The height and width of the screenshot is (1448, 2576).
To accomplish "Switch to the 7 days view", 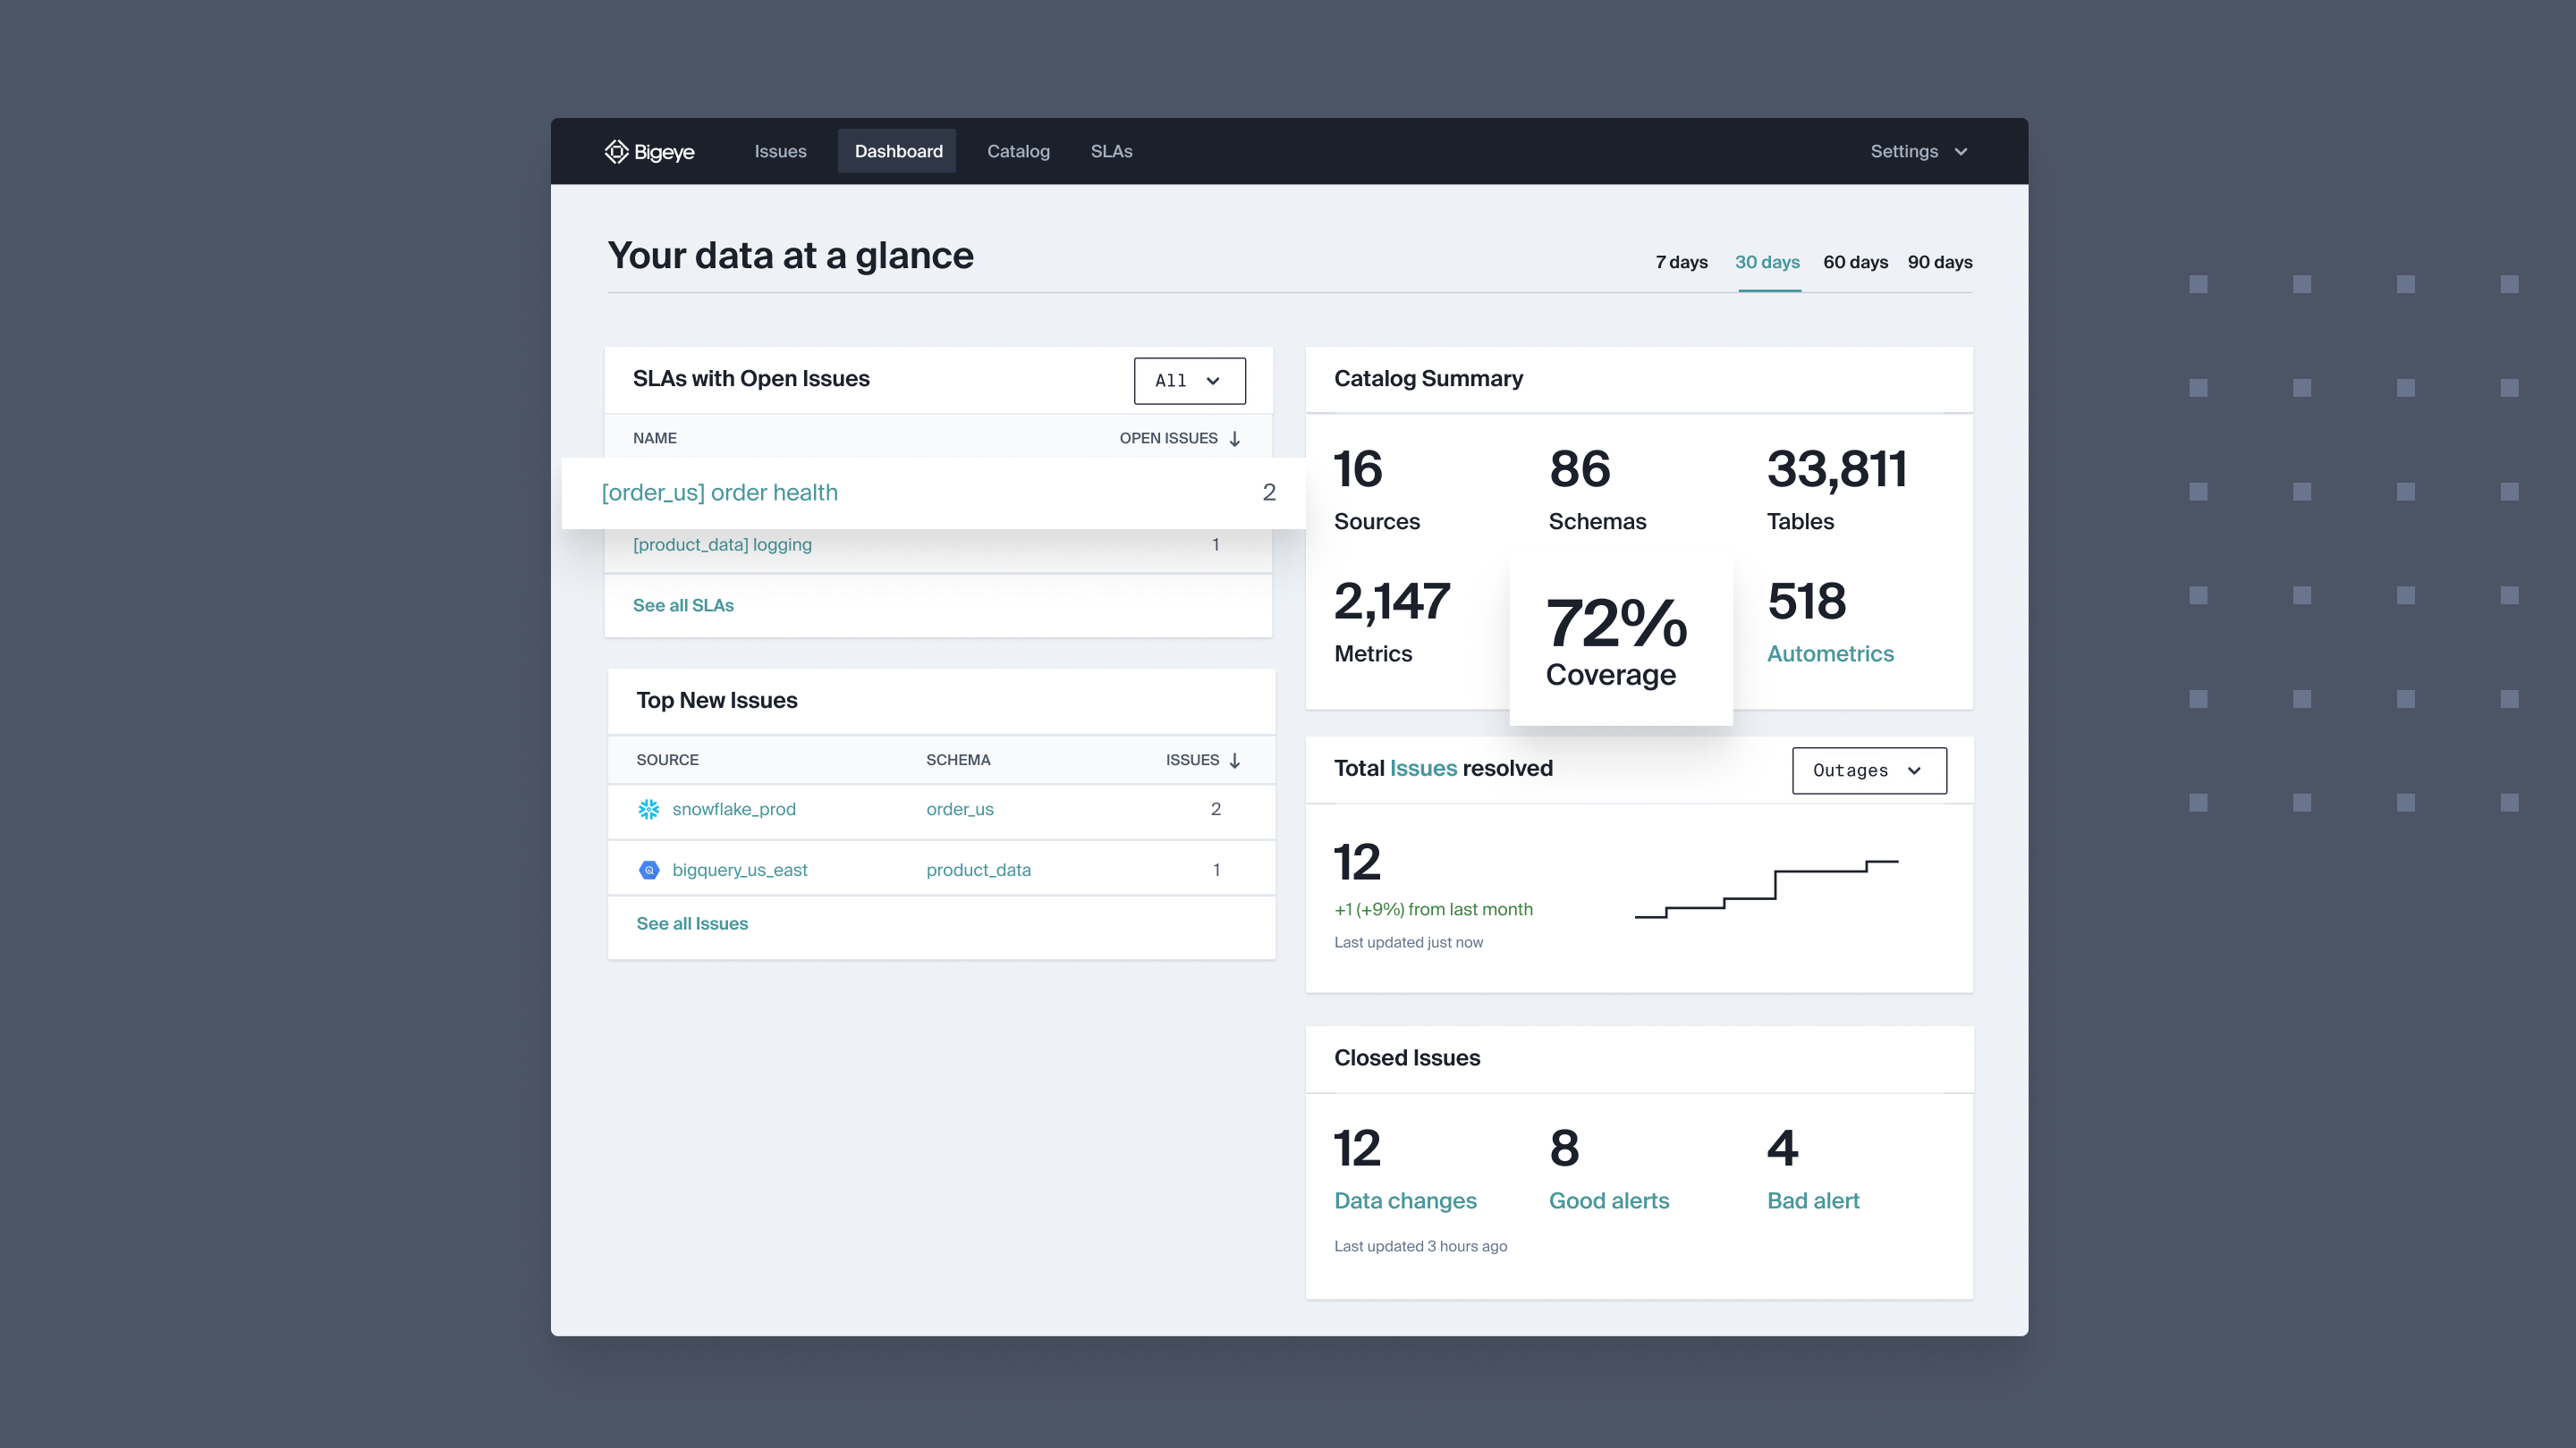I will click(x=1681, y=262).
